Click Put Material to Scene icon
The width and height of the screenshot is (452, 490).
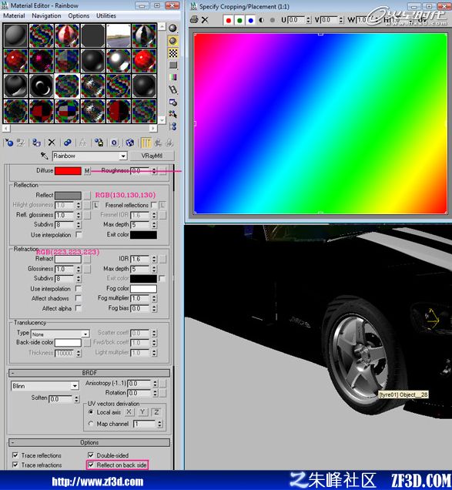21,143
